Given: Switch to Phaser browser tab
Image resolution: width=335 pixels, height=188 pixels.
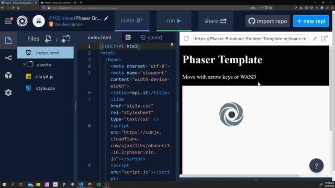Looking at the screenshot, I should pyautogui.click(x=58, y=3).
